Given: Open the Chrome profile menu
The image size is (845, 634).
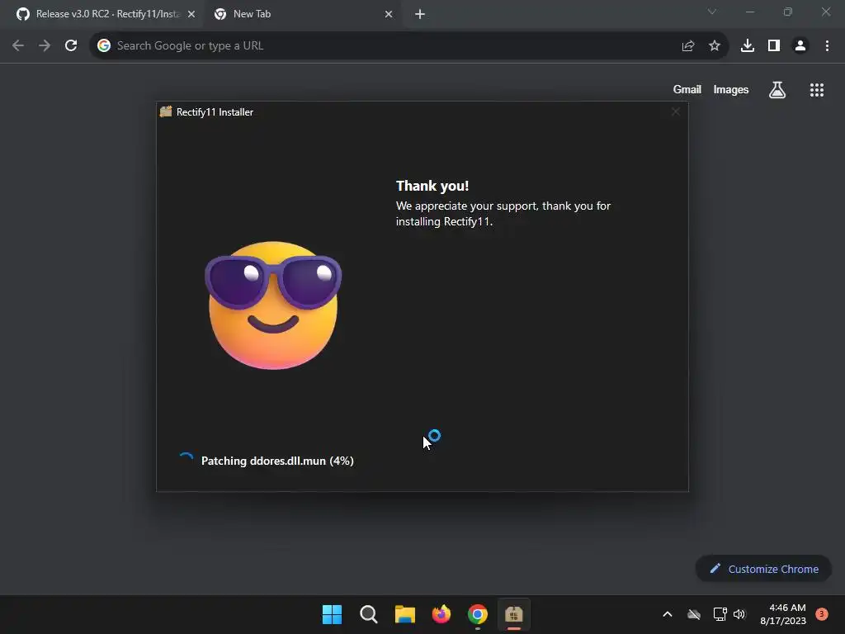Looking at the screenshot, I should click(x=800, y=46).
